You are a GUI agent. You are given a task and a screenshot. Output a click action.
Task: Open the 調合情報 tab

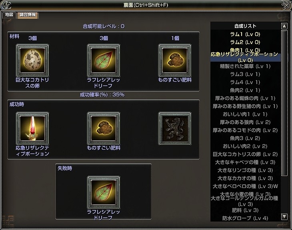(28, 15)
